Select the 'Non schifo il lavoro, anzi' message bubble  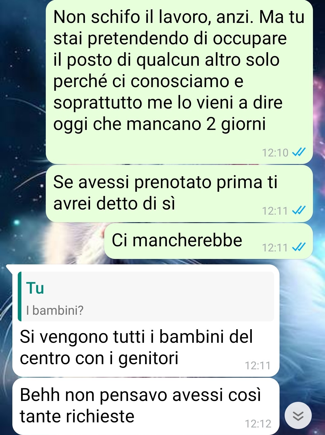tap(179, 82)
